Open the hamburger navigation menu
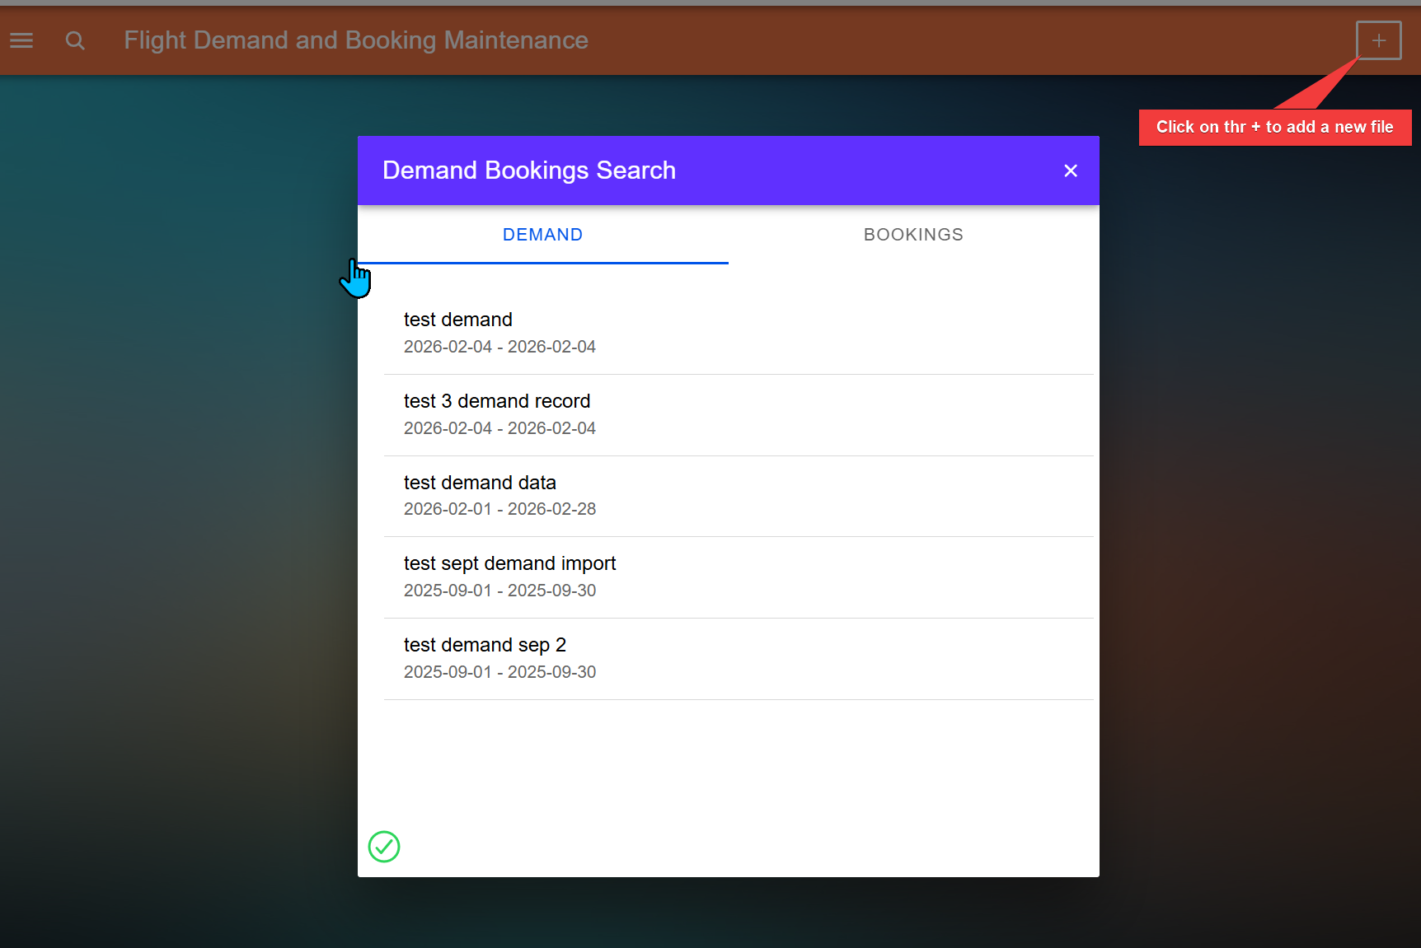The image size is (1421, 948). [21, 40]
